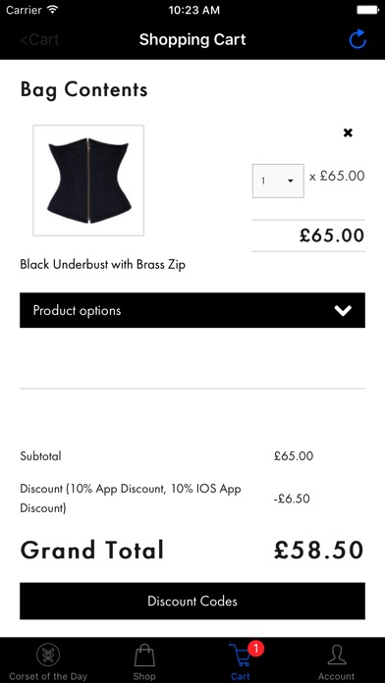Go back using the <Cart link
The width and height of the screenshot is (385, 683).
pyautogui.click(x=39, y=39)
